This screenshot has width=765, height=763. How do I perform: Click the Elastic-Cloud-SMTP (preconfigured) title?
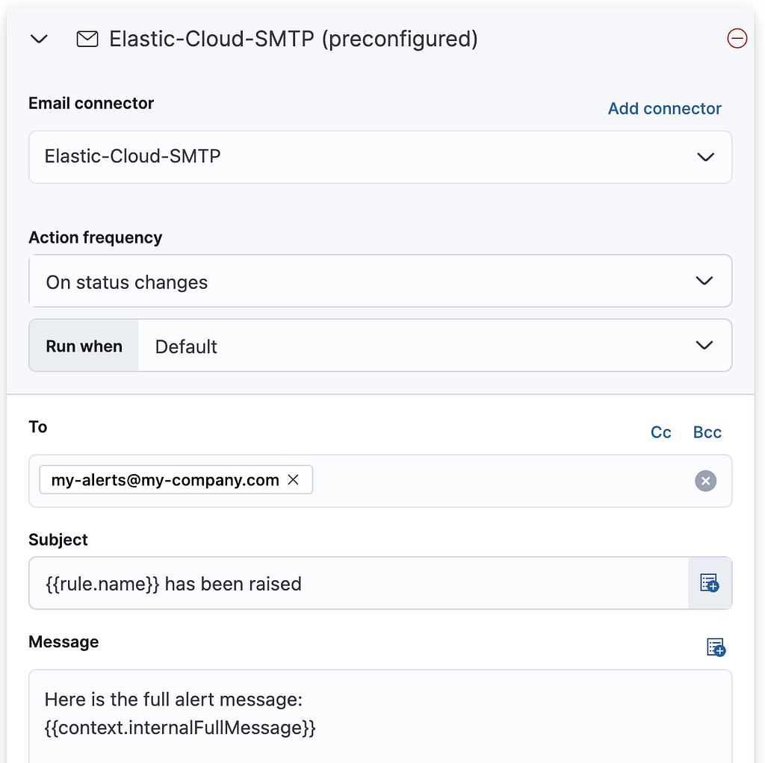pyautogui.click(x=293, y=39)
